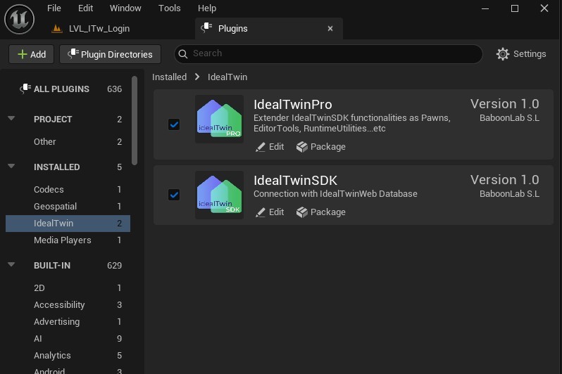Click the magnifier icon in search bar

coord(183,54)
